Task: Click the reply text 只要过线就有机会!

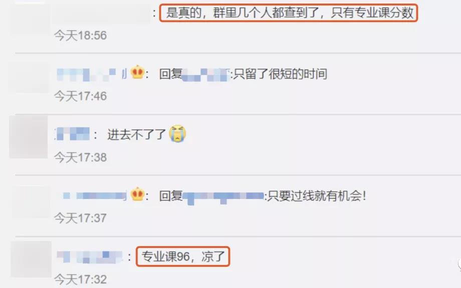Action: click(x=317, y=196)
